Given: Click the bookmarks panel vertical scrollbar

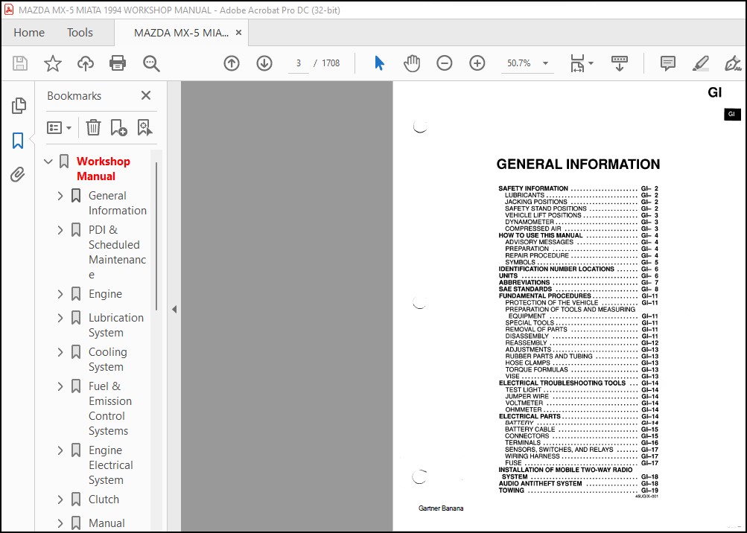Looking at the screenshot, I should point(156,237).
